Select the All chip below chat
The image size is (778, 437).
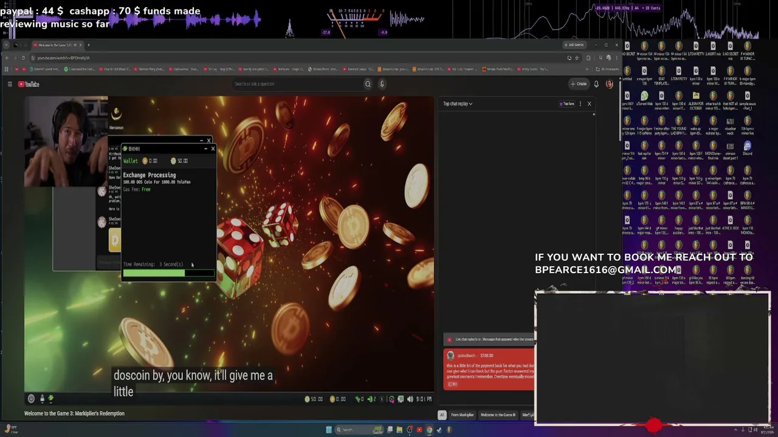442,415
